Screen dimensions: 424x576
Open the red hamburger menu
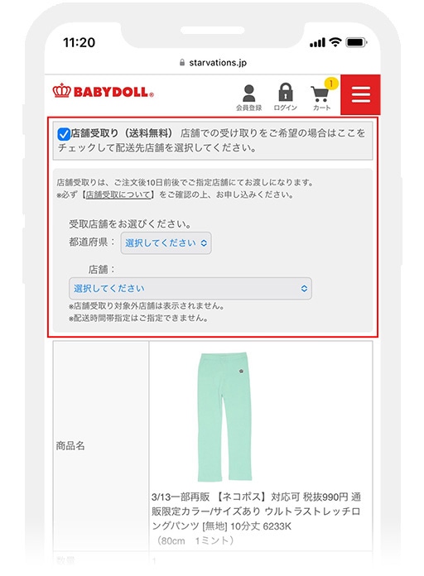pos(360,95)
